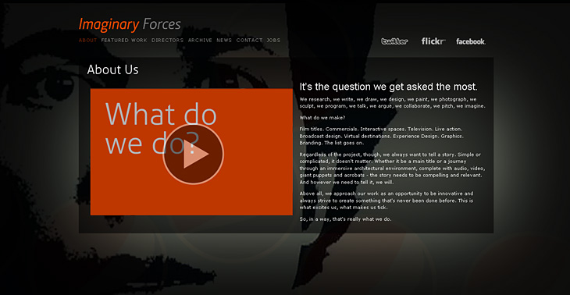This screenshot has width=570, height=295.
Task: Click the line 'What do we make?'
Action: [x=322, y=118]
